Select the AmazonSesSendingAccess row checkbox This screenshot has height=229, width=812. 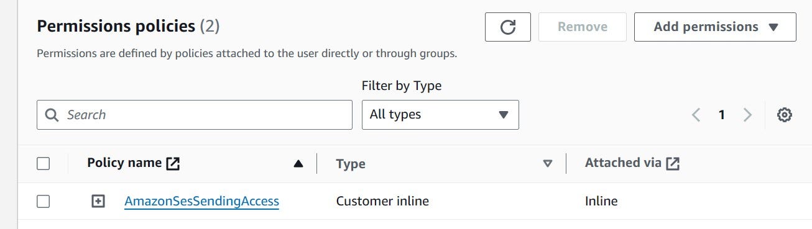43,201
